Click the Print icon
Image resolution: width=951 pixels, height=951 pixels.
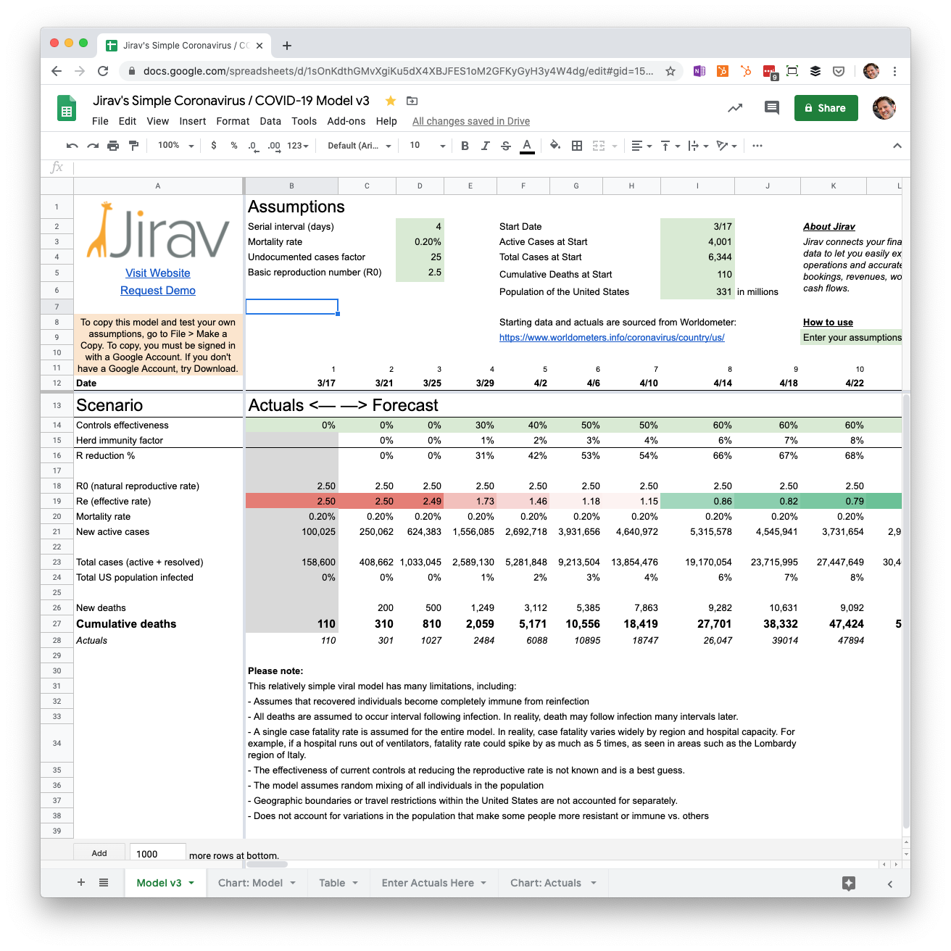click(113, 146)
